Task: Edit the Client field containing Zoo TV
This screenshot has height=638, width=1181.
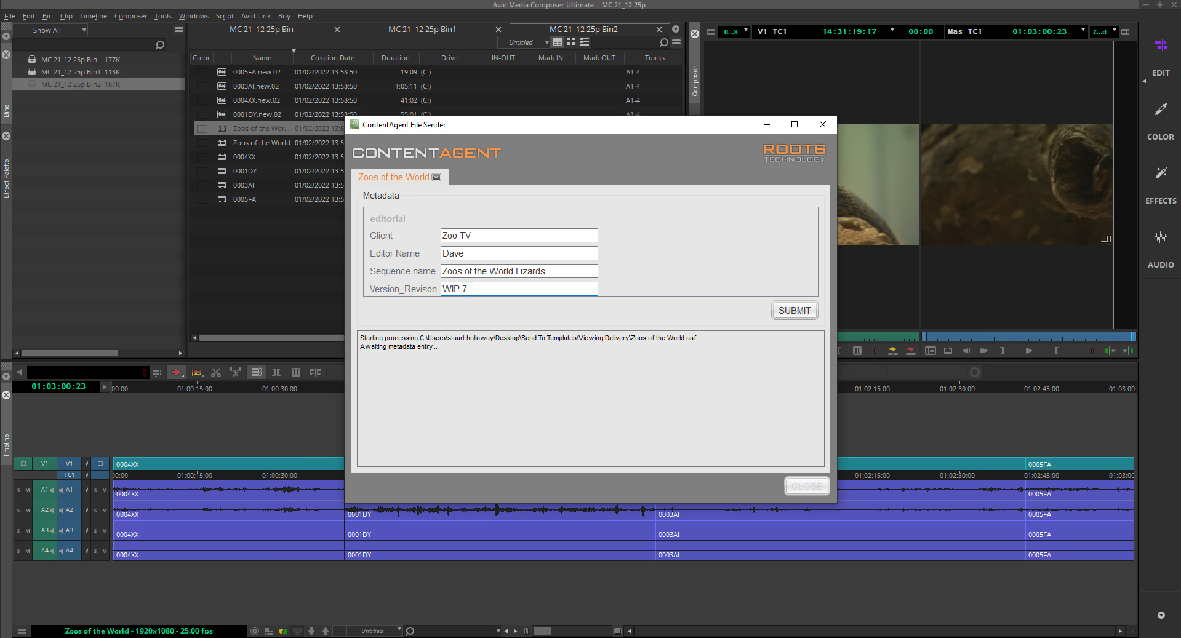Action: click(x=519, y=236)
